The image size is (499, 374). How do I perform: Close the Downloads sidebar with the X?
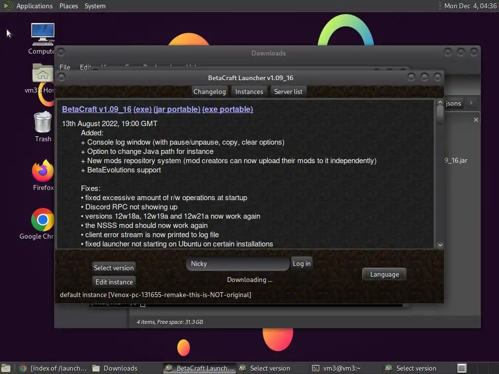[x=476, y=120]
